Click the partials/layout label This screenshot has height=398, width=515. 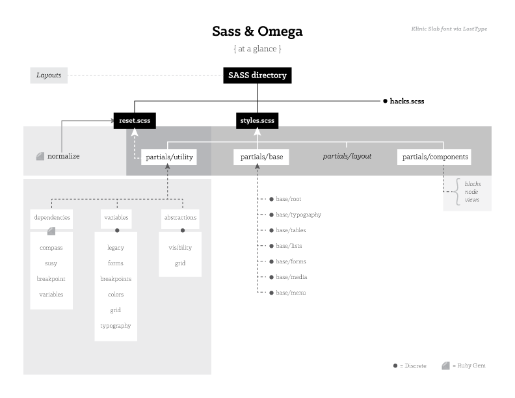[x=347, y=156]
